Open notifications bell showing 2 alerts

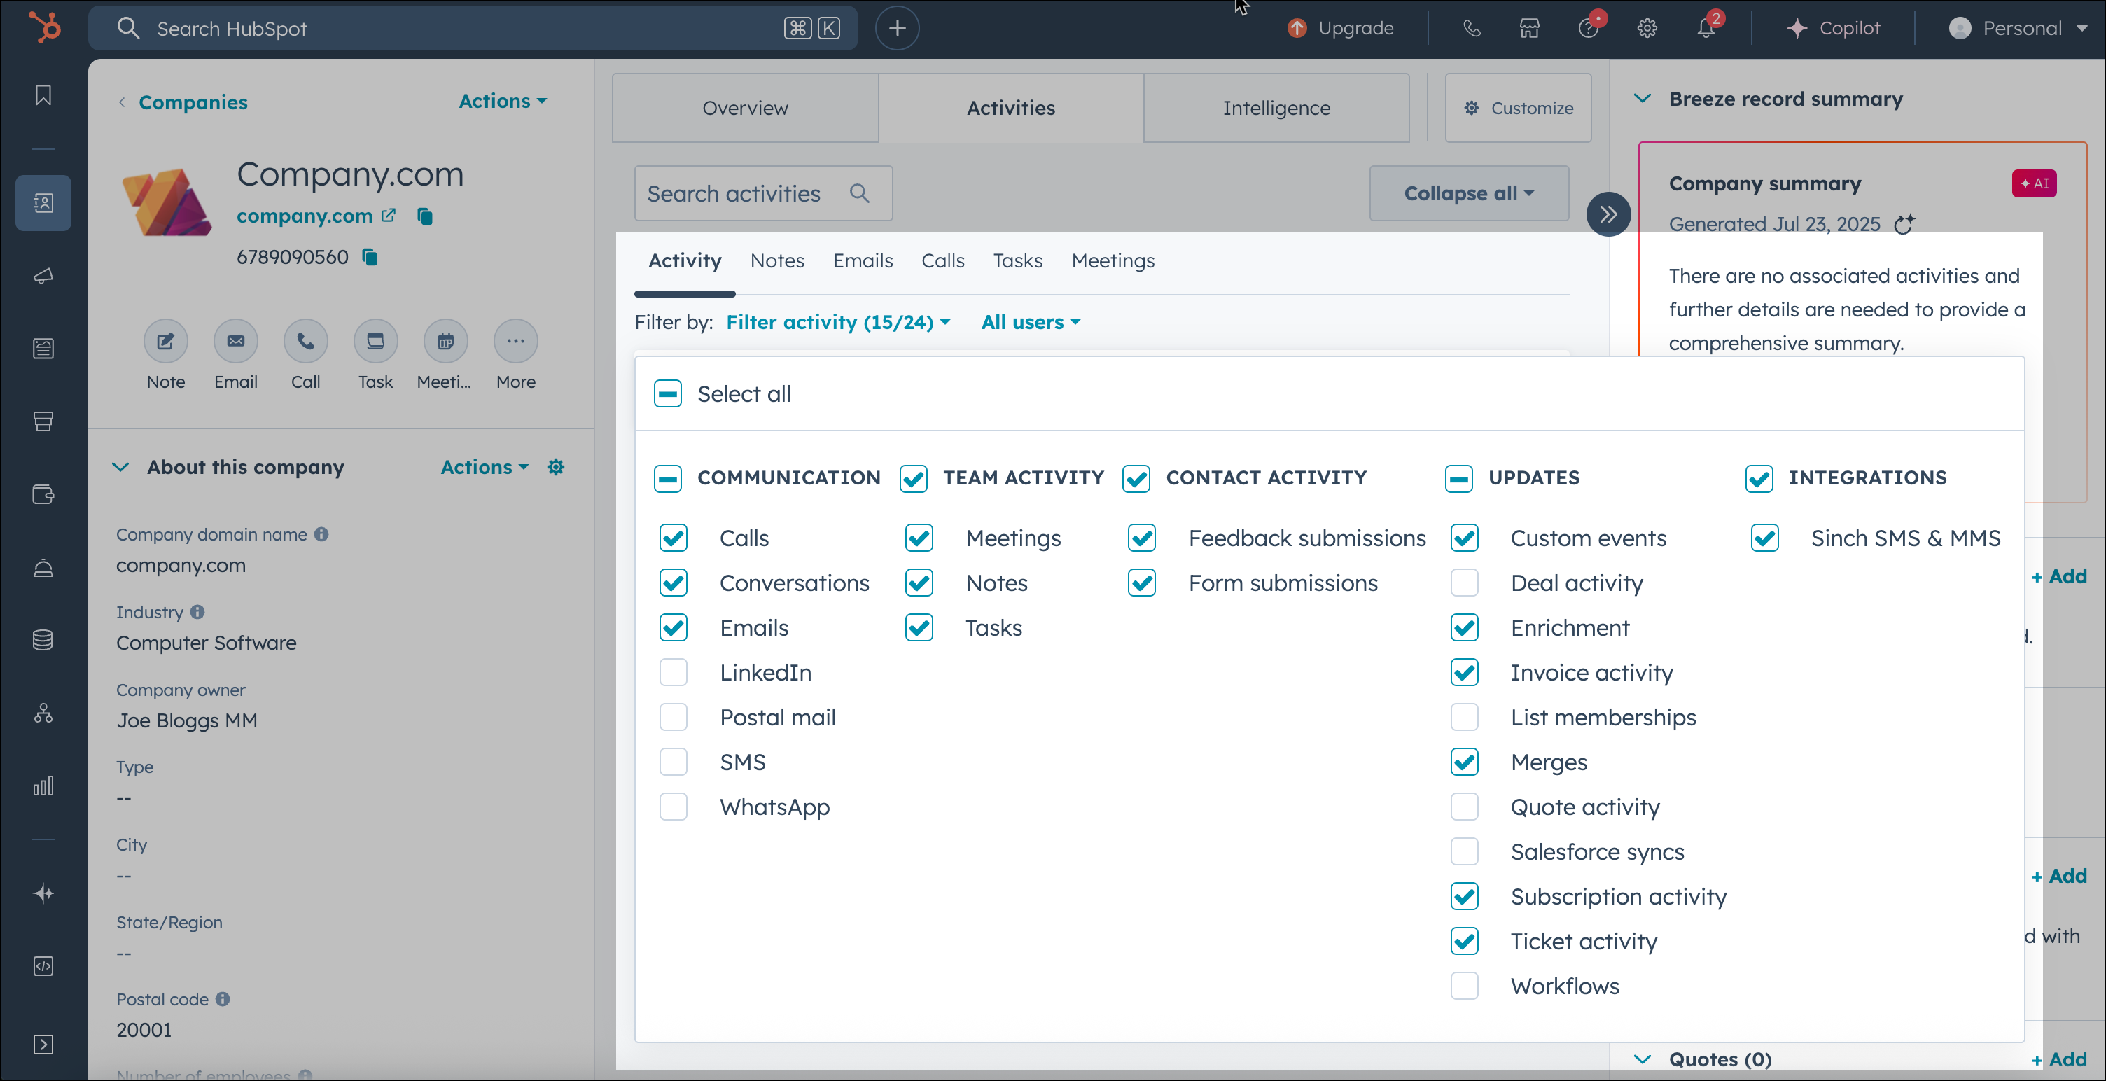[1706, 28]
